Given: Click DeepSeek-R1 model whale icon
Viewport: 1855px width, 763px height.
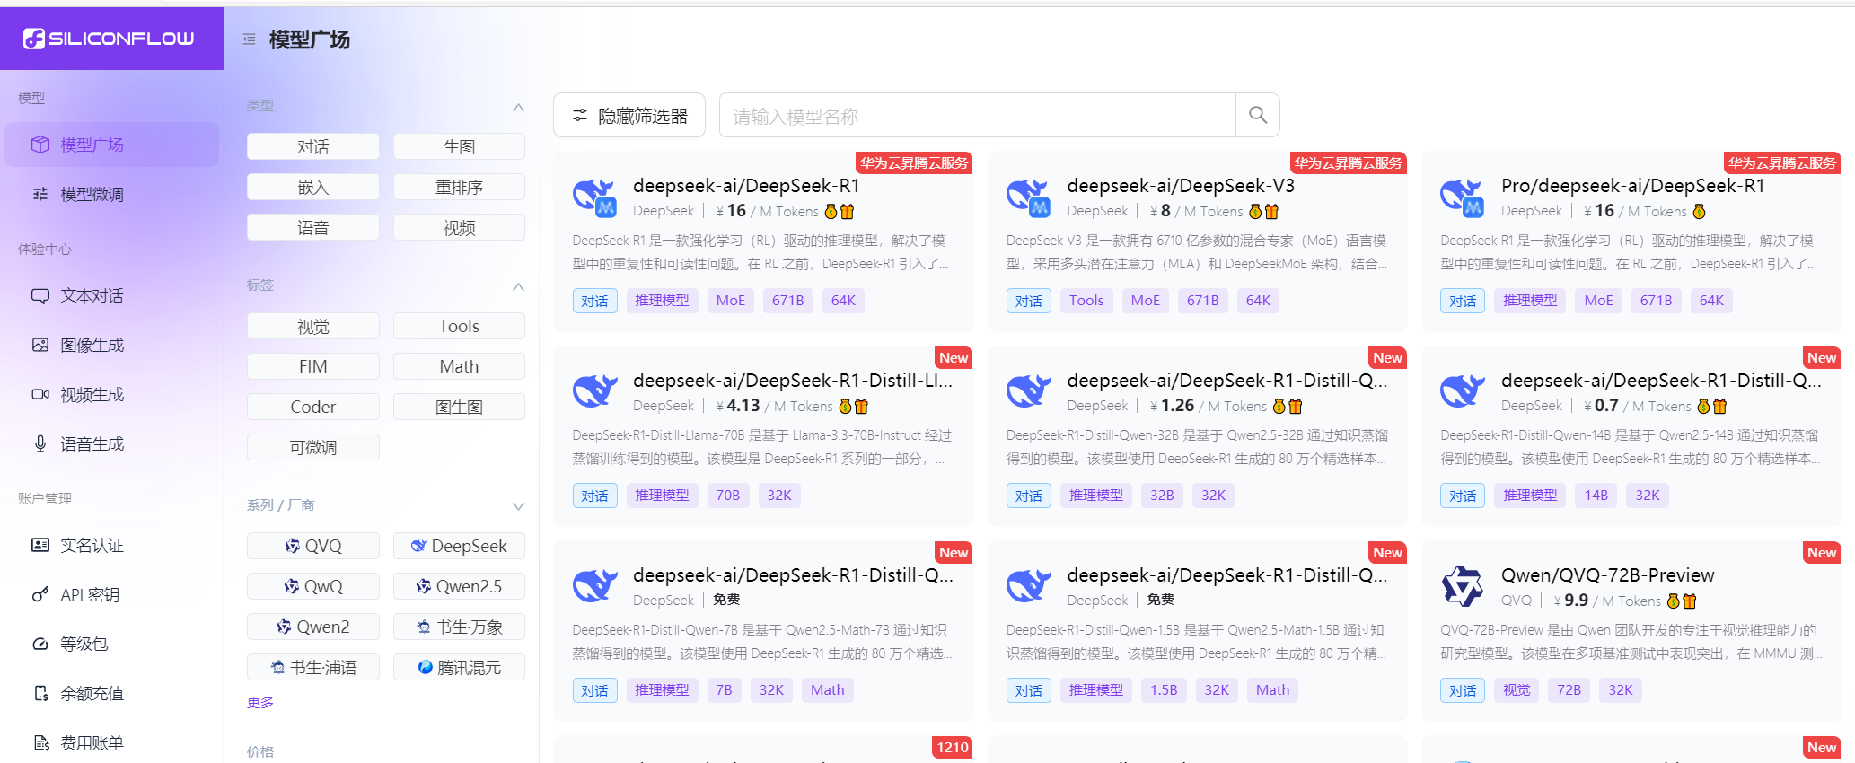Looking at the screenshot, I should (594, 197).
